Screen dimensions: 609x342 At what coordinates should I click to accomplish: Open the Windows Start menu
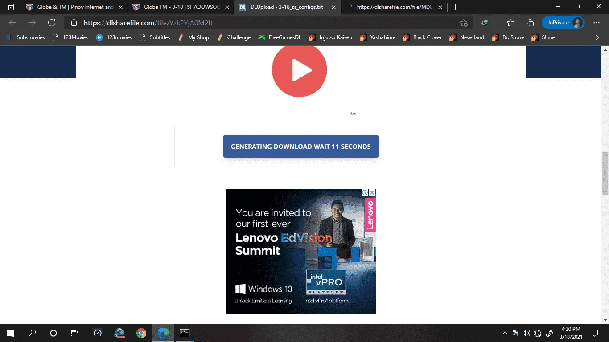[11, 333]
